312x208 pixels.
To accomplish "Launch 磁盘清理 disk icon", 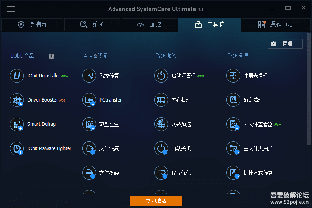I will point(233,100).
